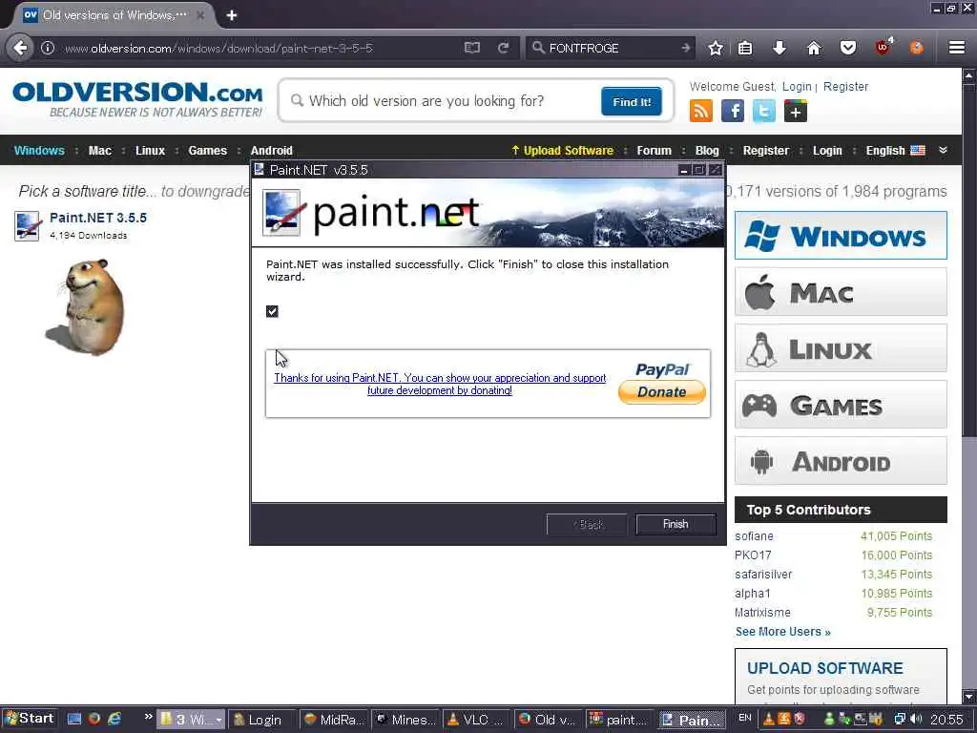This screenshot has height=733, width=977.
Task: Launch Internet Explorer from quick launch
Action: (x=114, y=719)
